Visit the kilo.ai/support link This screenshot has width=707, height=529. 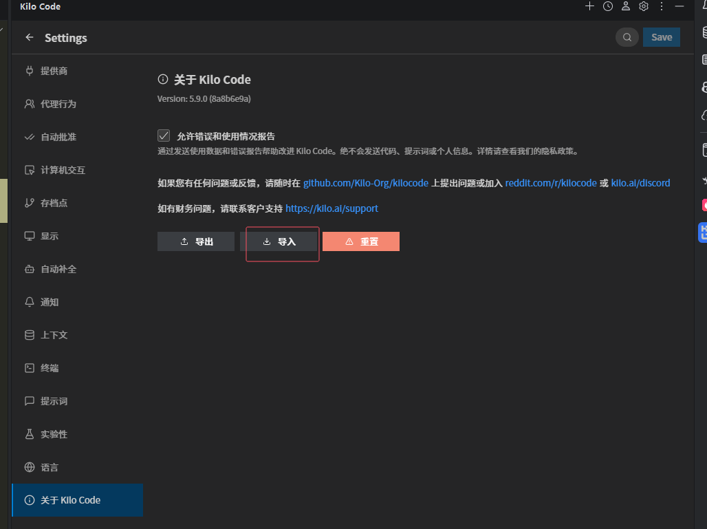click(x=331, y=208)
